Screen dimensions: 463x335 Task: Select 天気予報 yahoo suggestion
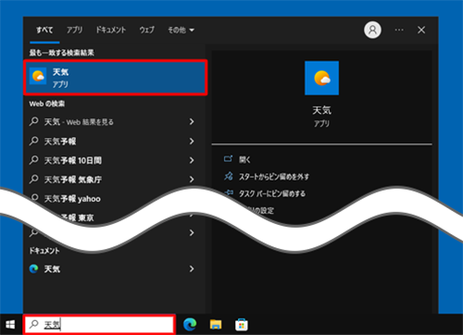72,199
